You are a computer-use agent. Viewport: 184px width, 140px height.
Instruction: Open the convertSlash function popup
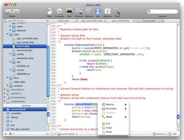(x=67, y=134)
